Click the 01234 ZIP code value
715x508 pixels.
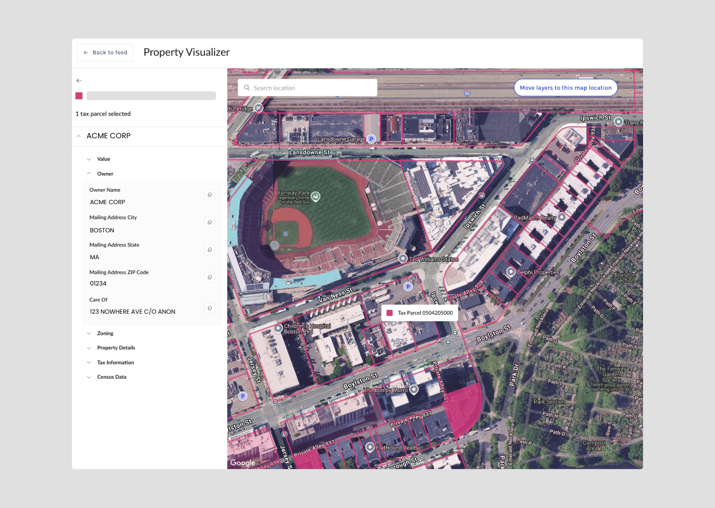[98, 284]
